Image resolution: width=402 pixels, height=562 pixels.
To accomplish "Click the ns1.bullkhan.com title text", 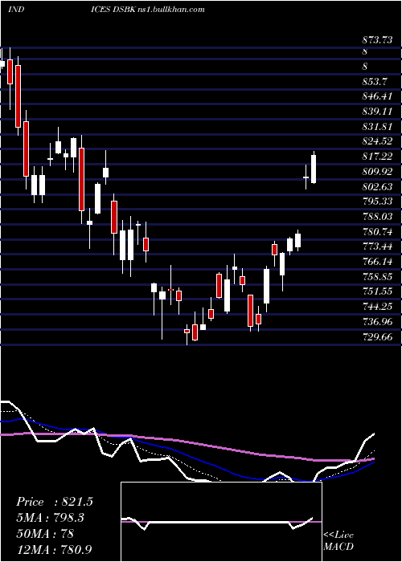I will [170, 9].
